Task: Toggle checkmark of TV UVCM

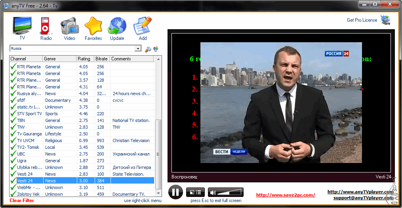Action: pyautogui.click(x=13, y=141)
